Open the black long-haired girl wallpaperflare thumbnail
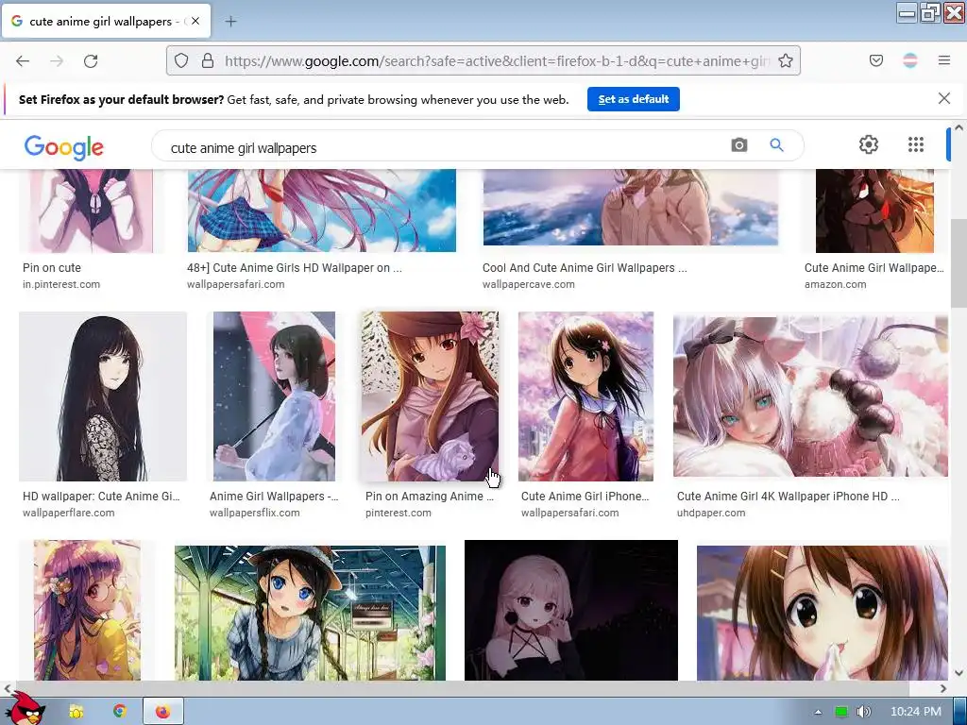The image size is (967, 725). [x=102, y=396]
